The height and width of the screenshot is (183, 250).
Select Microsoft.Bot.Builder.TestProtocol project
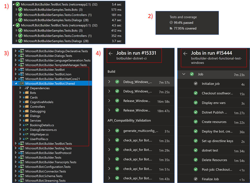click(x=48, y=153)
